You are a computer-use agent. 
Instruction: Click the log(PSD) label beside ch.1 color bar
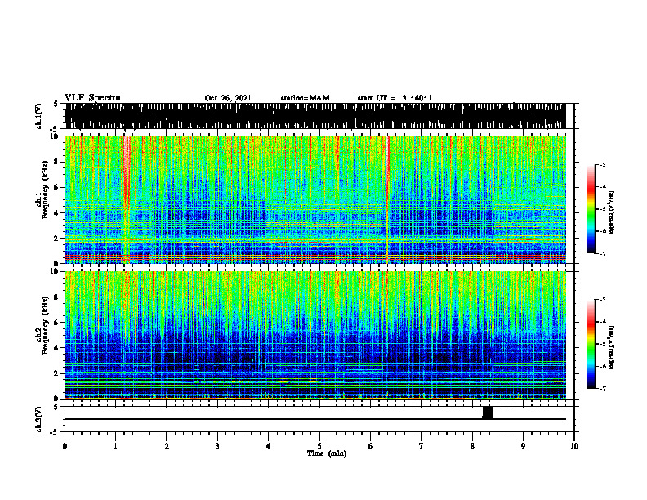pyautogui.click(x=612, y=213)
